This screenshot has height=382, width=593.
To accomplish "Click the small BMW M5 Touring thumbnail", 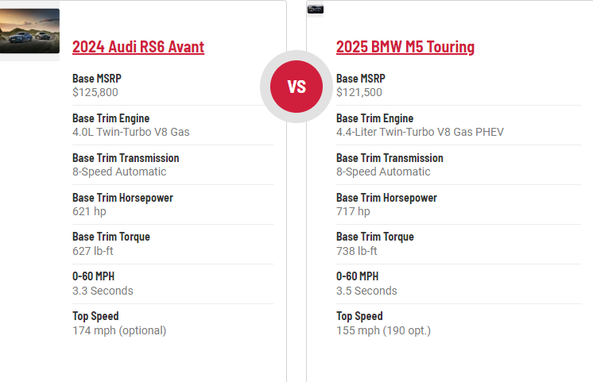I will (x=316, y=9).
